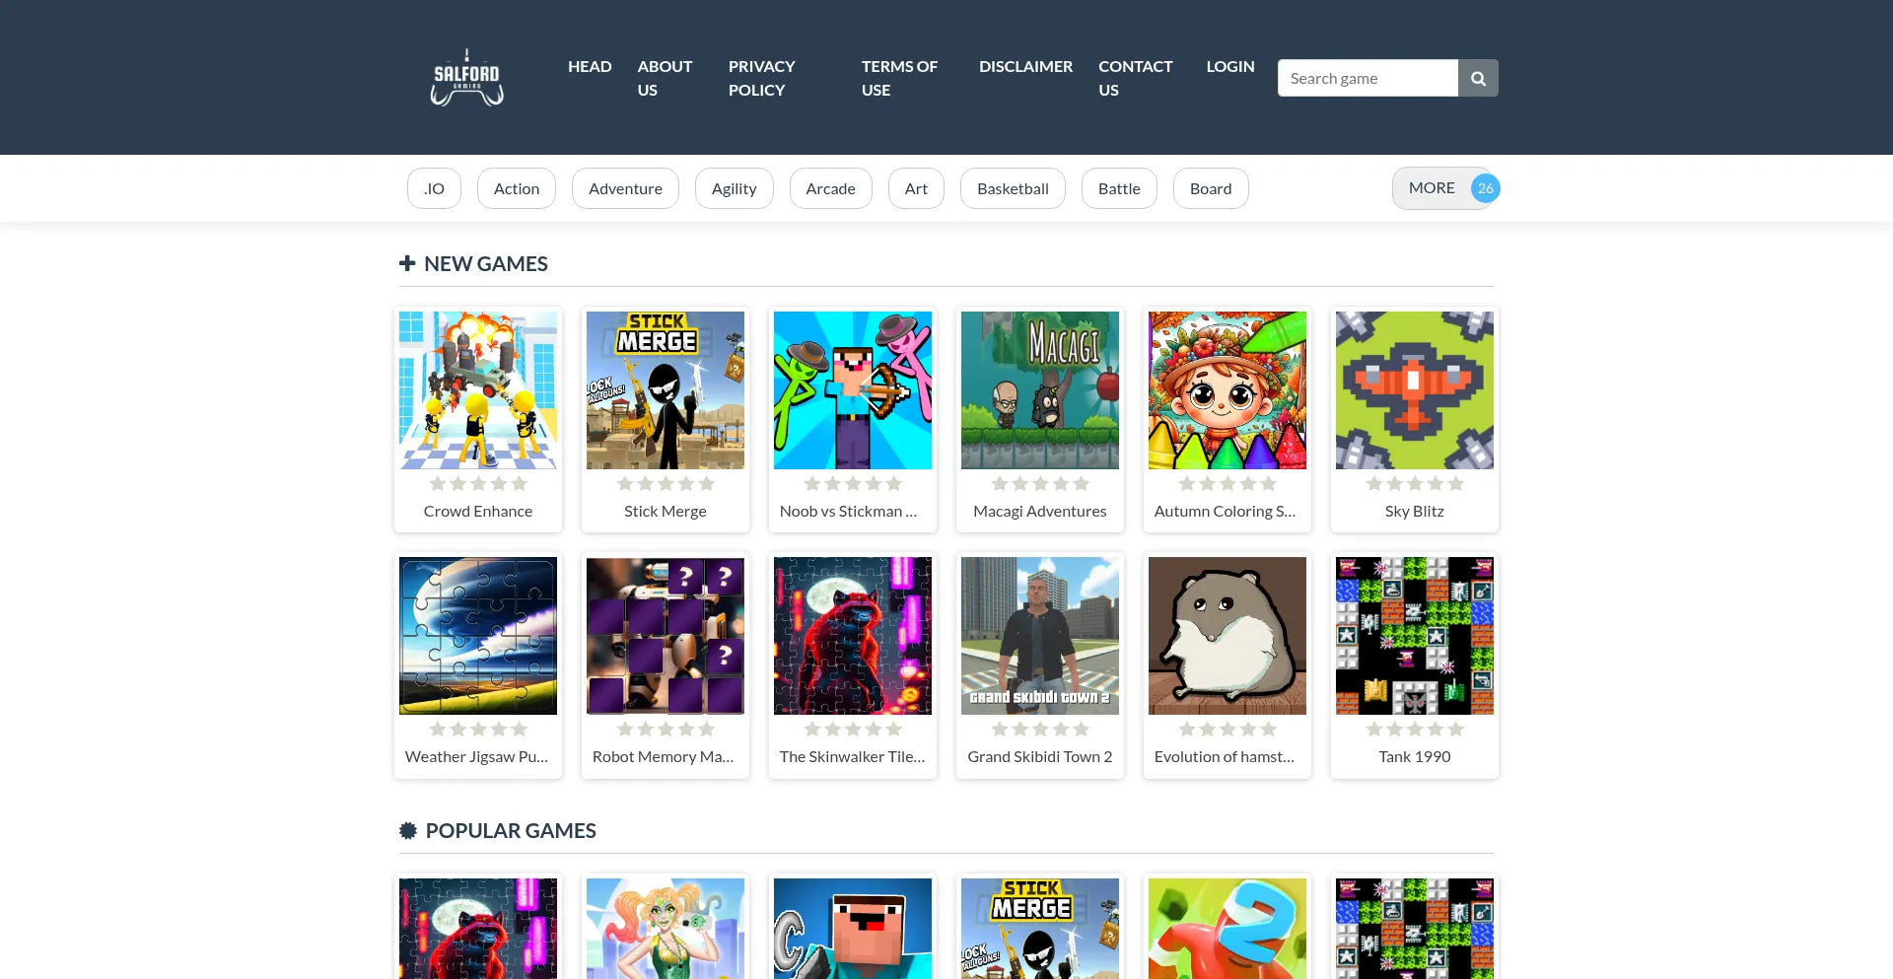Open the Tank 1990 game icon
Screen dimensions: 1893x979
tap(1415, 636)
